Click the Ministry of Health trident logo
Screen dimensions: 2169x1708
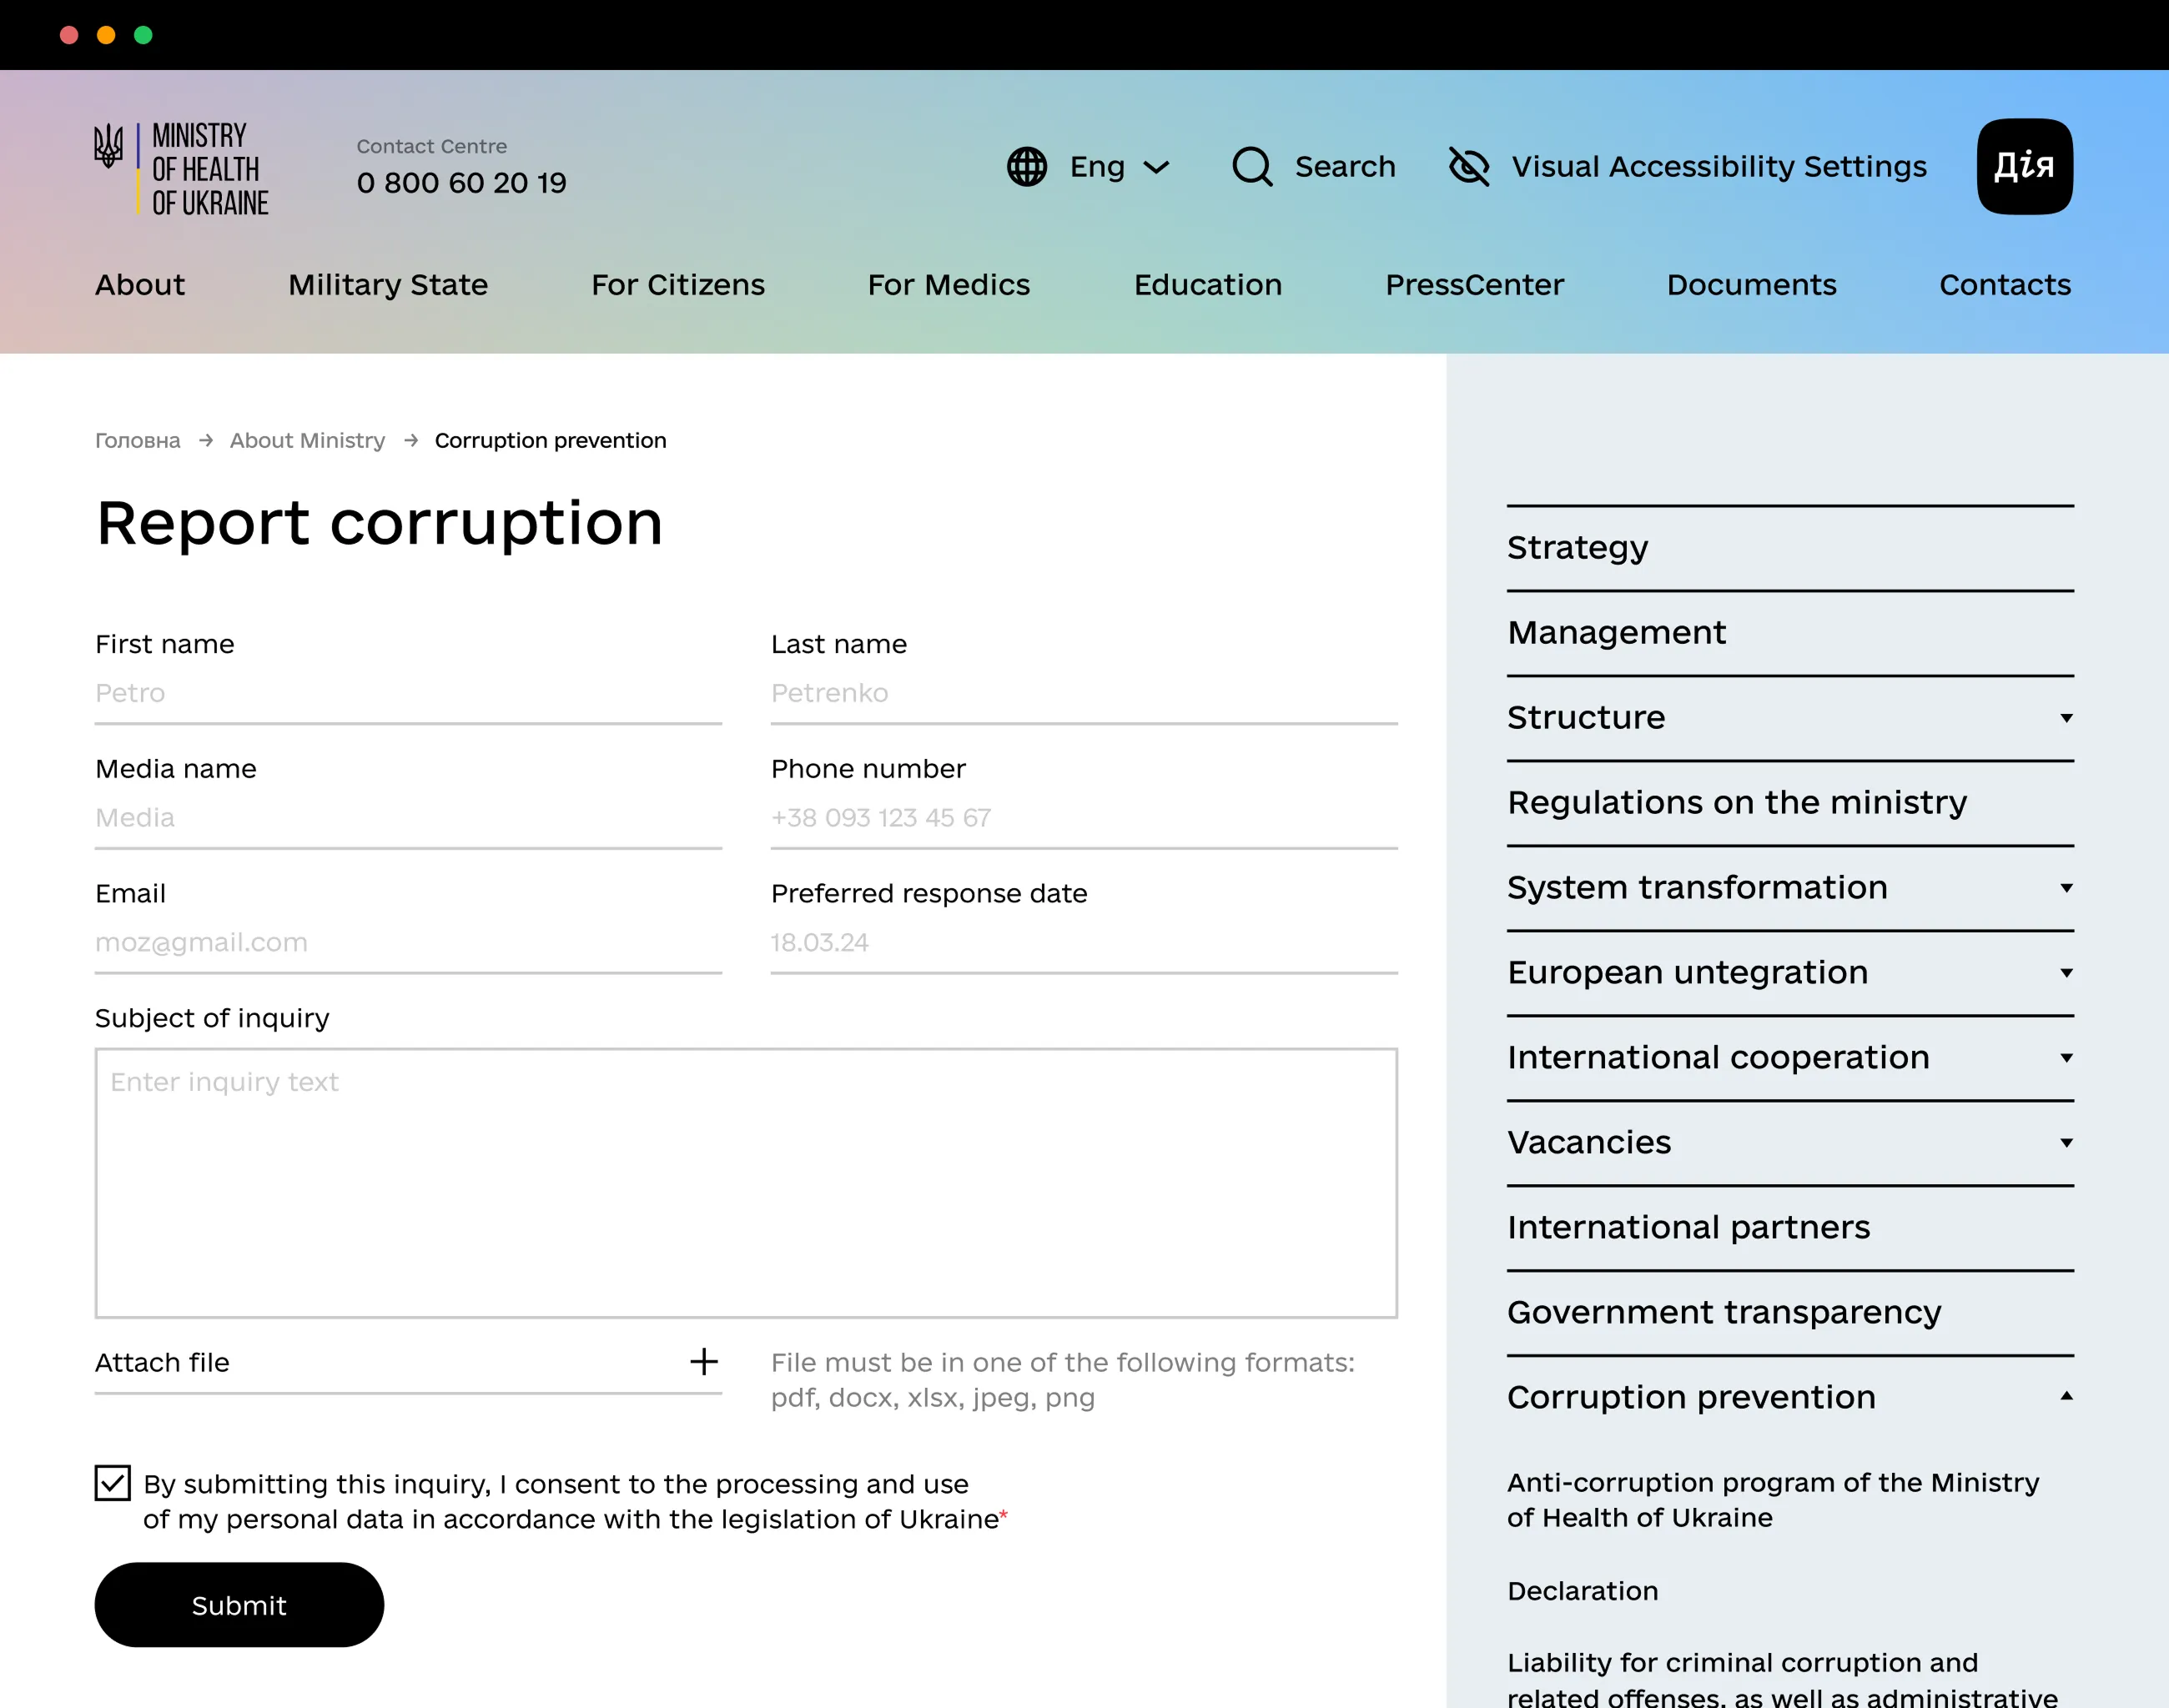(x=108, y=147)
